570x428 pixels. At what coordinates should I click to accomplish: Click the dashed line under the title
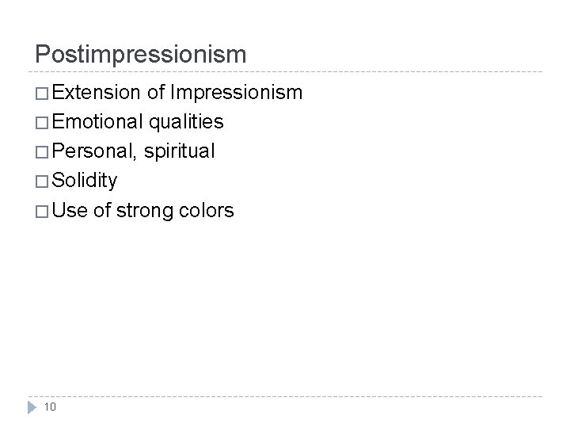tap(285, 71)
